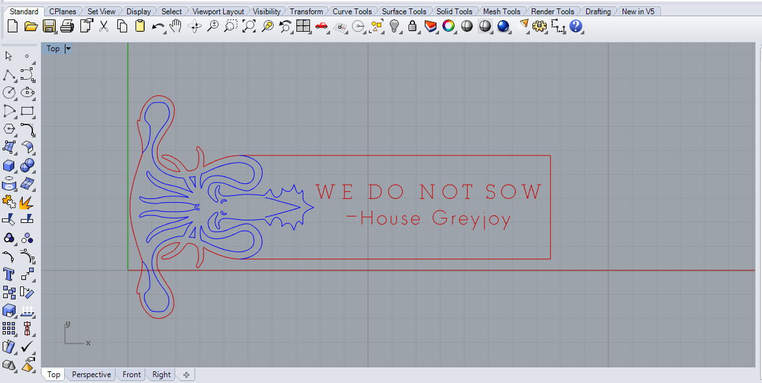Click Undo View Change icon

coord(285,26)
